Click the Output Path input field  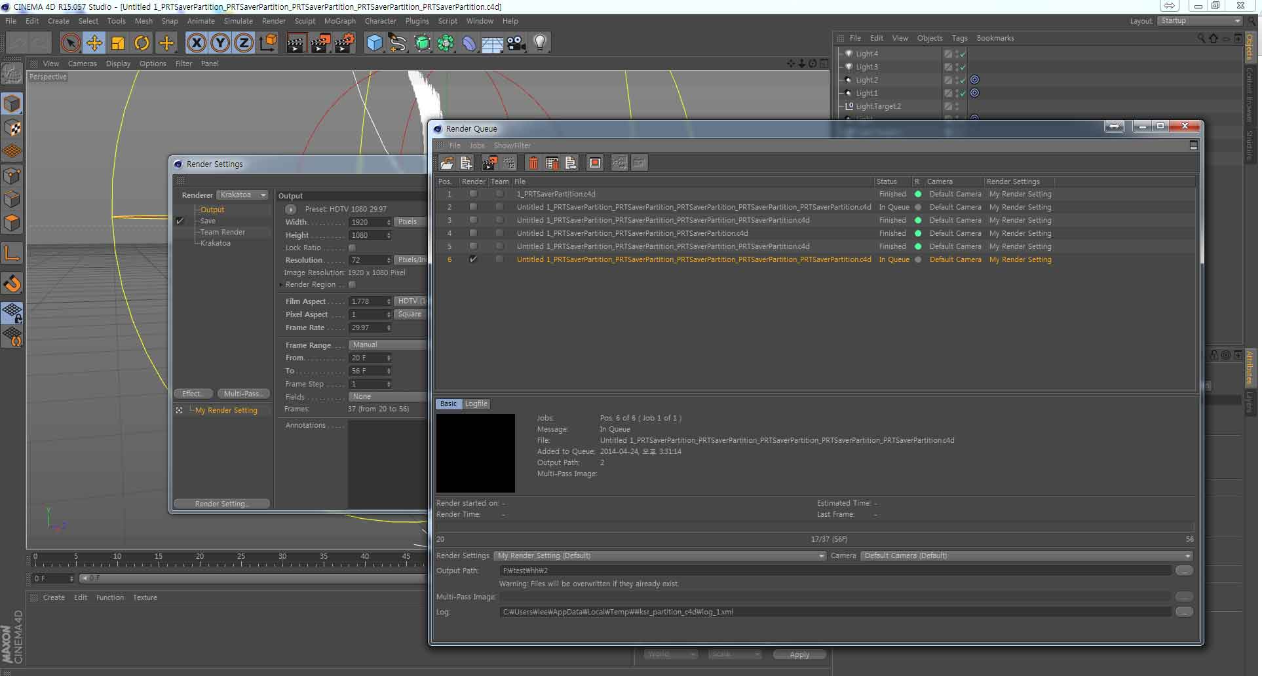pyautogui.click(x=835, y=571)
